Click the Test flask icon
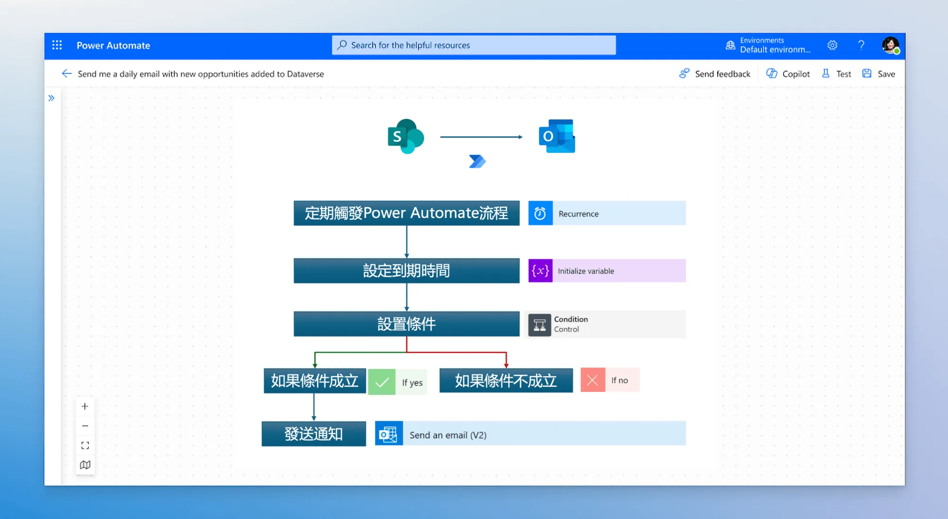The image size is (948, 519). [x=826, y=74]
